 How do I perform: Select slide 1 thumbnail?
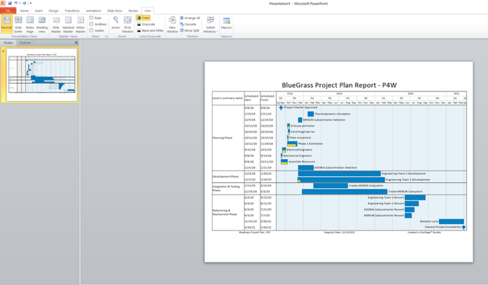point(41,74)
